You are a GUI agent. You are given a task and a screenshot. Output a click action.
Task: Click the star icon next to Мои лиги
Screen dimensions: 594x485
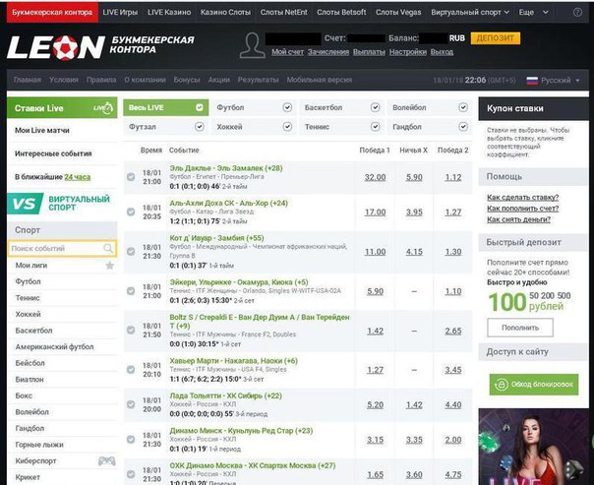(110, 266)
